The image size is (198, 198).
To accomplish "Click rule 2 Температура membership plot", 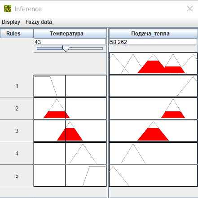I will click(x=70, y=108).
